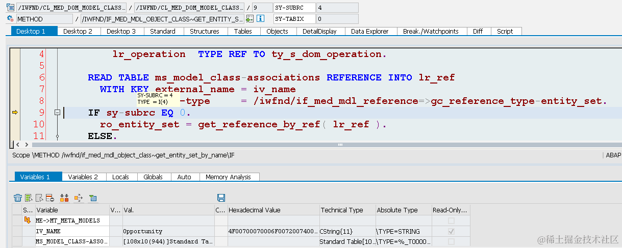Click the Hexadecimal Value column header
The width and height of the screenshot is (622, 248).
[x=273, y=210]
